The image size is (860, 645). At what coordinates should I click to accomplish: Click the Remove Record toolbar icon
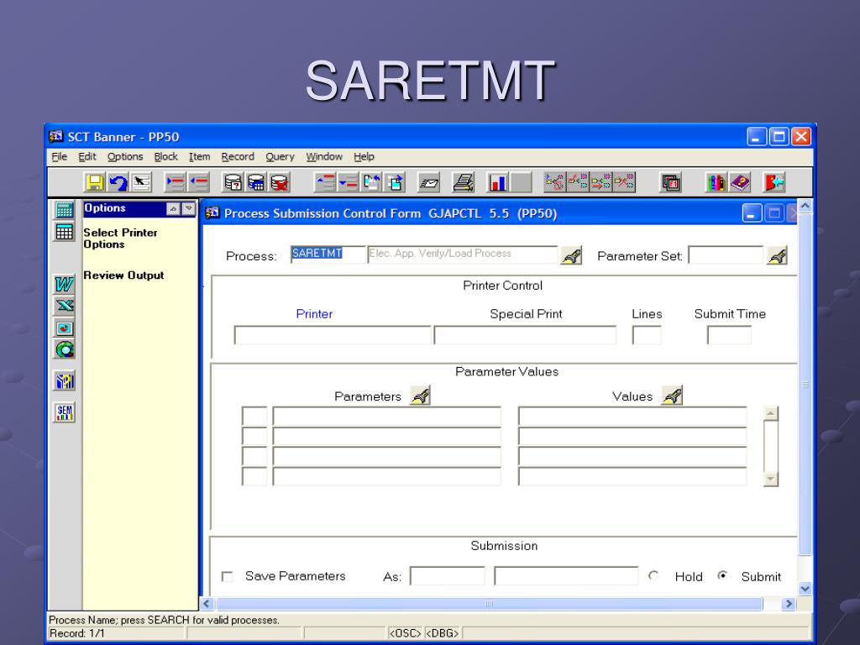(x=198, y=182)
